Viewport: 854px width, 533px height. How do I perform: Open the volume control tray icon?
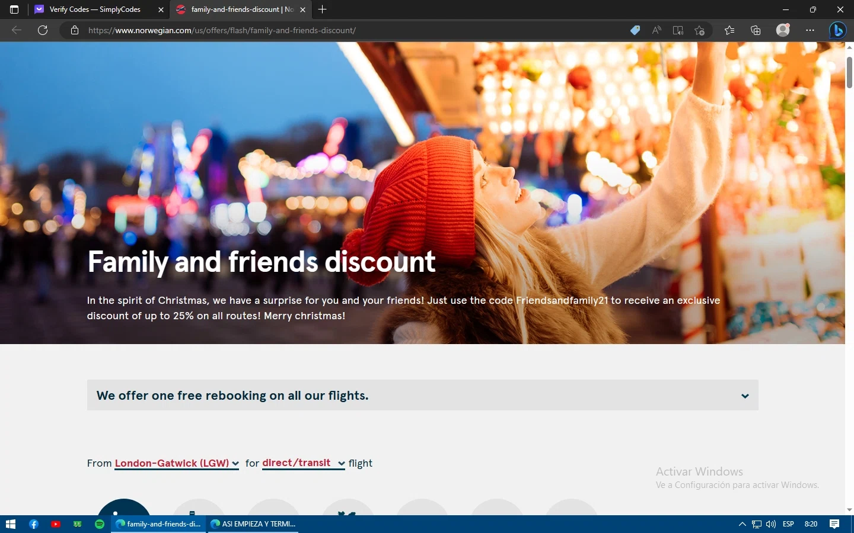(771, 524)
